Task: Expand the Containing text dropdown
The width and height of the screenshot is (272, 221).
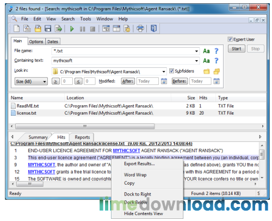Action: (x=196, y=61)
